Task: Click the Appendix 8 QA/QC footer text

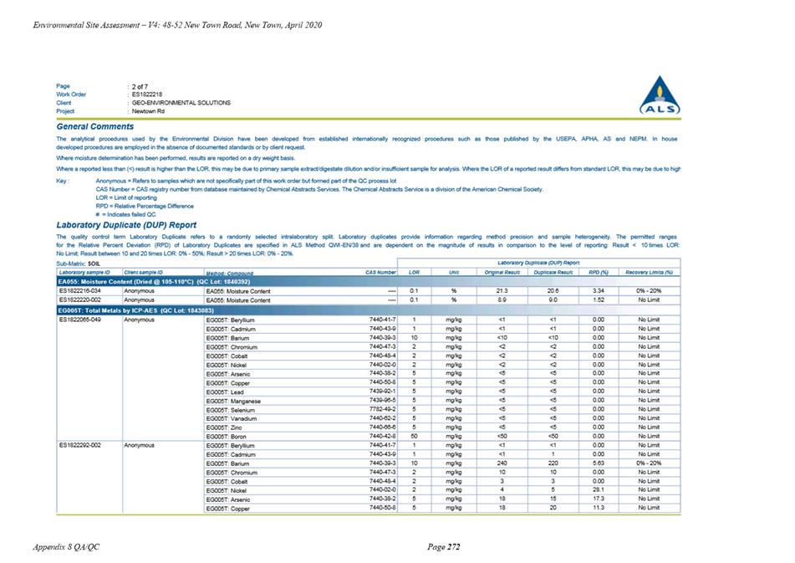Action: pos(66,547)
